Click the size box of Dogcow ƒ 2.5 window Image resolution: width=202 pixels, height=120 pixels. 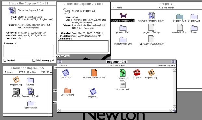point(175,111)
